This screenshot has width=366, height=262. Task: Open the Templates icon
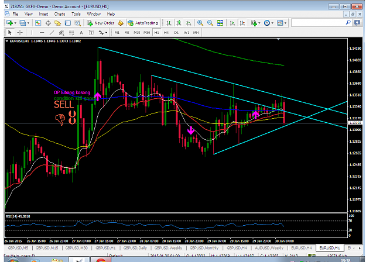coord(280,23)
